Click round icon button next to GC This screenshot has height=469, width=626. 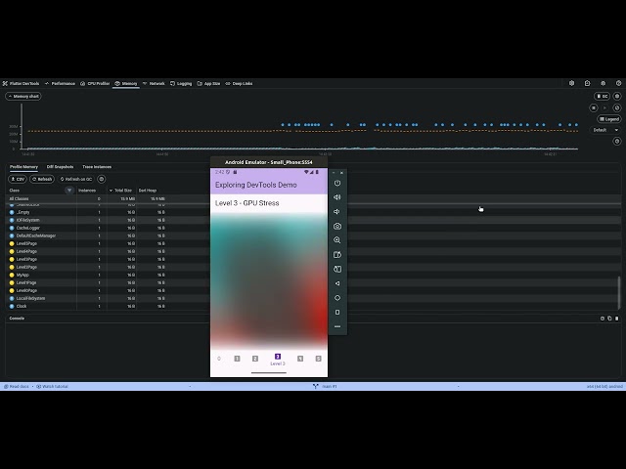[617, 96]
